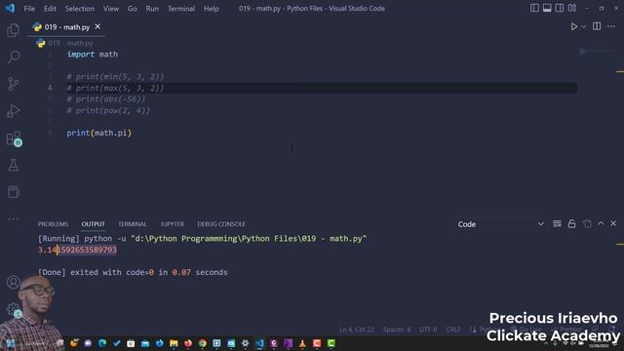Click the 3.141592653589793 output value
Screen dimensions: 624x351
click(78, 250)
